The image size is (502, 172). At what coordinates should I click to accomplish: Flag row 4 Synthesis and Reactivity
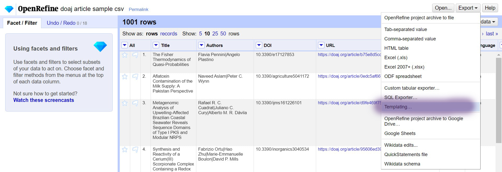click(x=135, y=150)
